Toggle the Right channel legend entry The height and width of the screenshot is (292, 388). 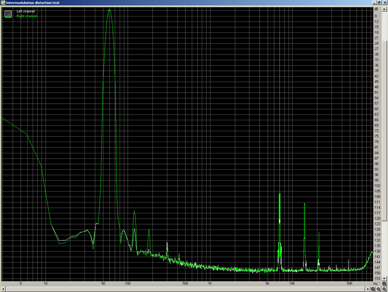(x=26, y=16)
